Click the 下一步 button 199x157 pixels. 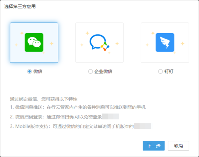coord(154,146)
